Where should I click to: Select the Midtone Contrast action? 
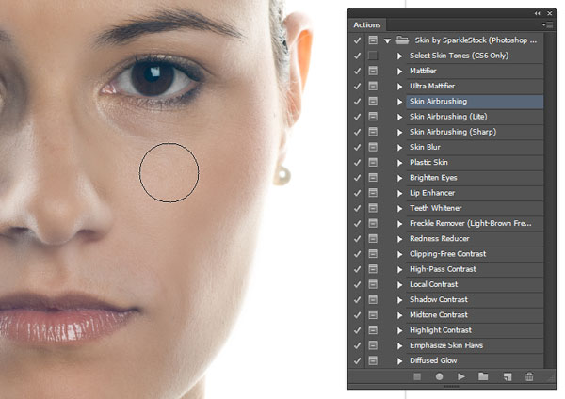pos(475,315)
